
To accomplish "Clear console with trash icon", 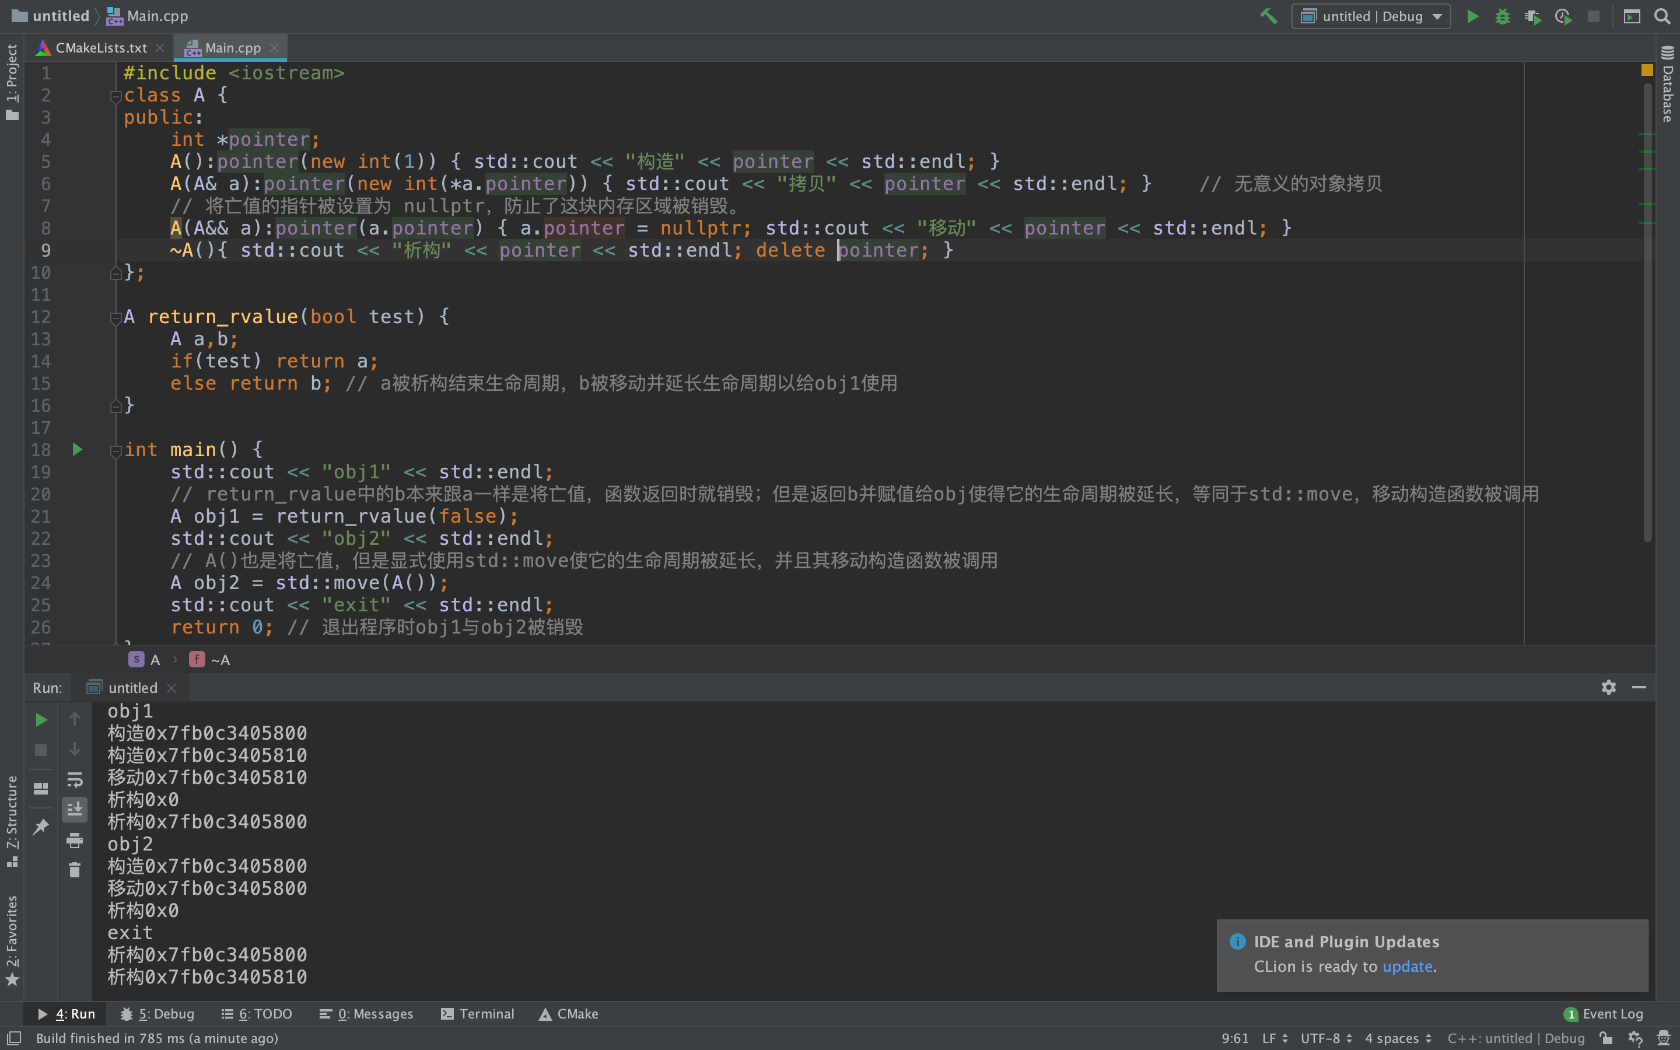I will click(74, 870).
